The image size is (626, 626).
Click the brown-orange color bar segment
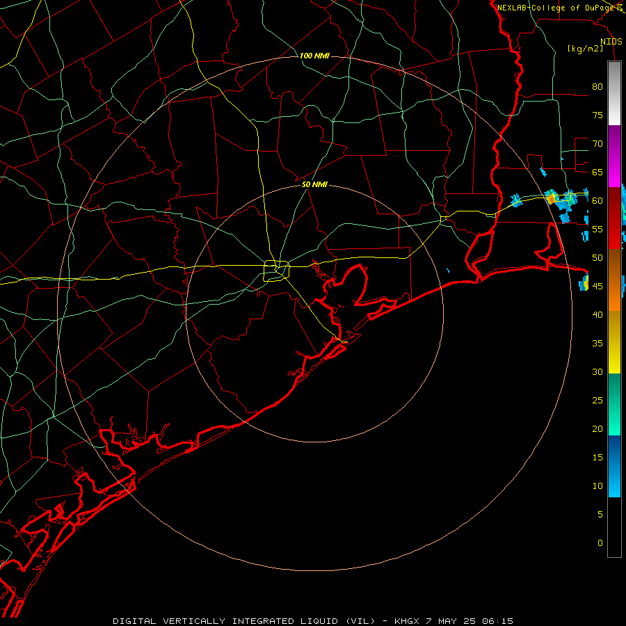[x=614, y=280]
